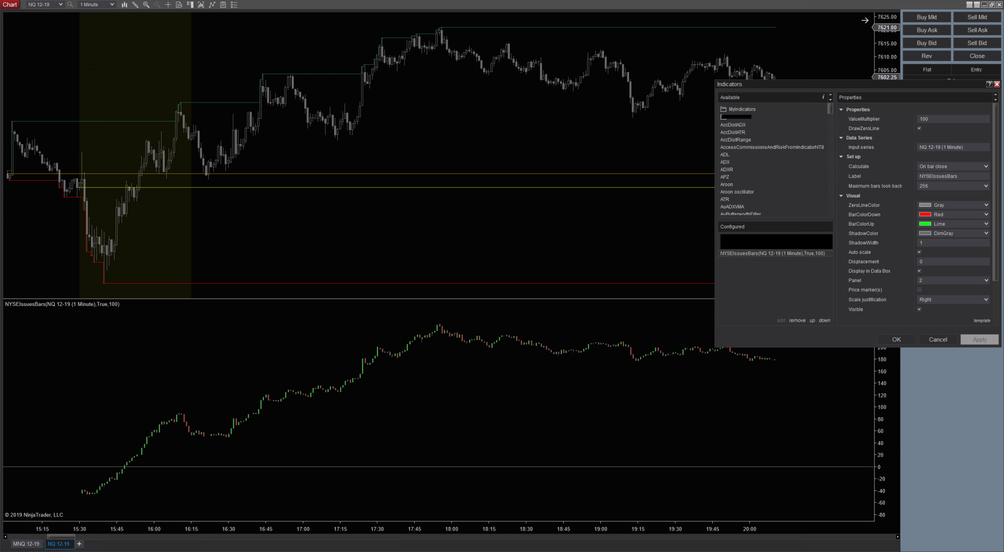Click the OK button in Indicators dialog
The image size is (1004, 552).
896,339
